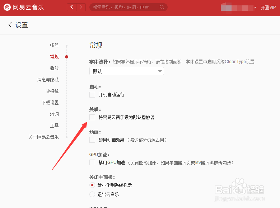
Task: Open the 帐号 settings section
Action: click(x=54, y=45)
